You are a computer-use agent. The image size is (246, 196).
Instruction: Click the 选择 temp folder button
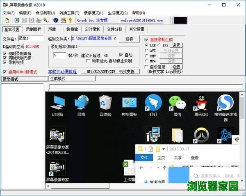(129, 39)
